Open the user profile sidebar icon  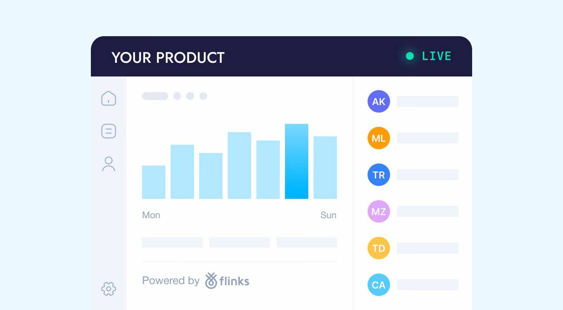coord(109,164)
